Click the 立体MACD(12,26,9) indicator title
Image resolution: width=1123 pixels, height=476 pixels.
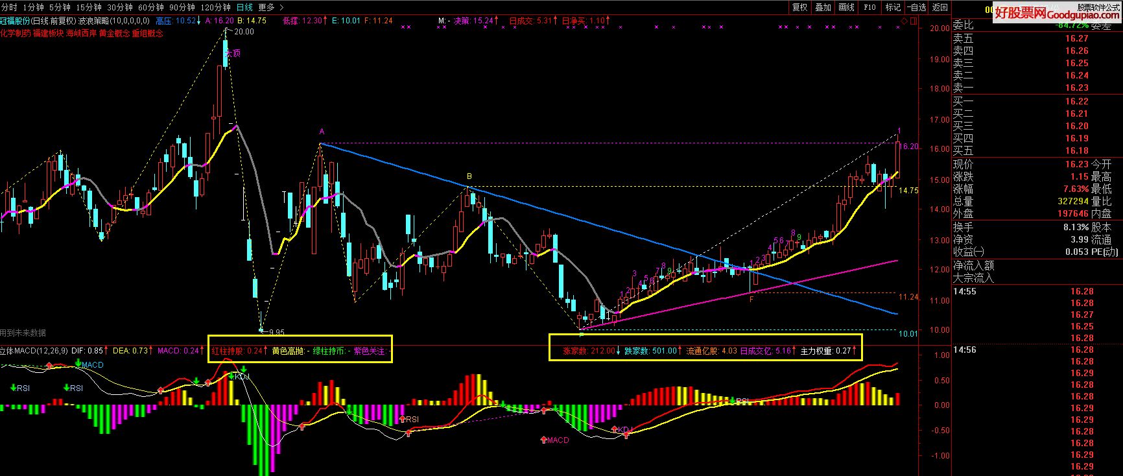[x=34, y=351]
